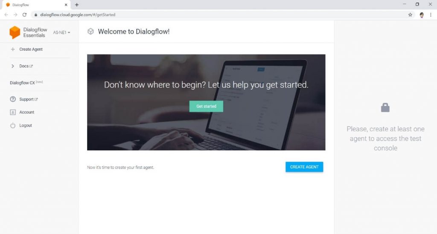Viewport: 437px width, 234px height.
Task: Select Logout in the sidebar
Action: pos(26,125)
